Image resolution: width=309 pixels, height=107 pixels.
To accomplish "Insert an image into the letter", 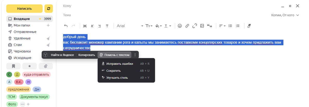I will [x=202, y=26].
